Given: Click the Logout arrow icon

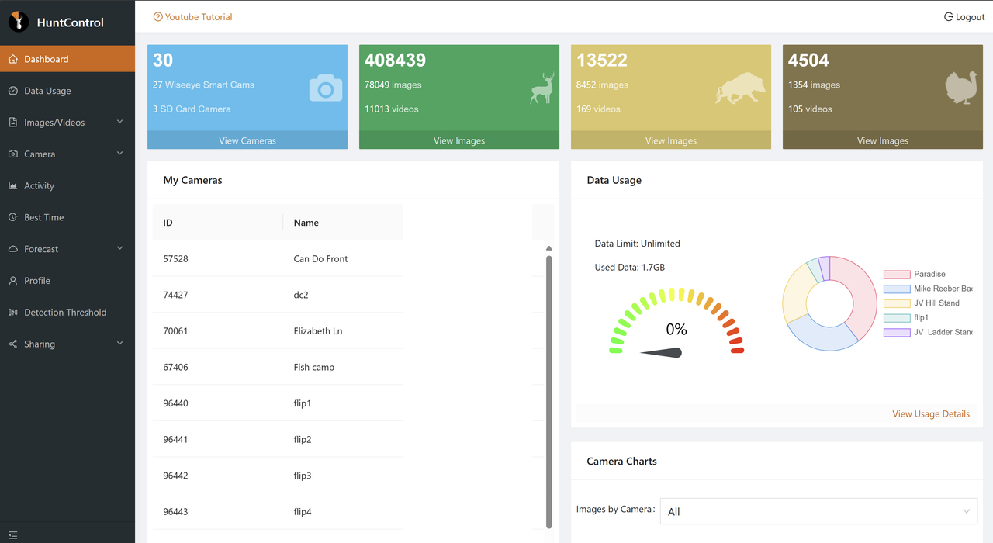Looking at the screenshot, I should 948,16.
